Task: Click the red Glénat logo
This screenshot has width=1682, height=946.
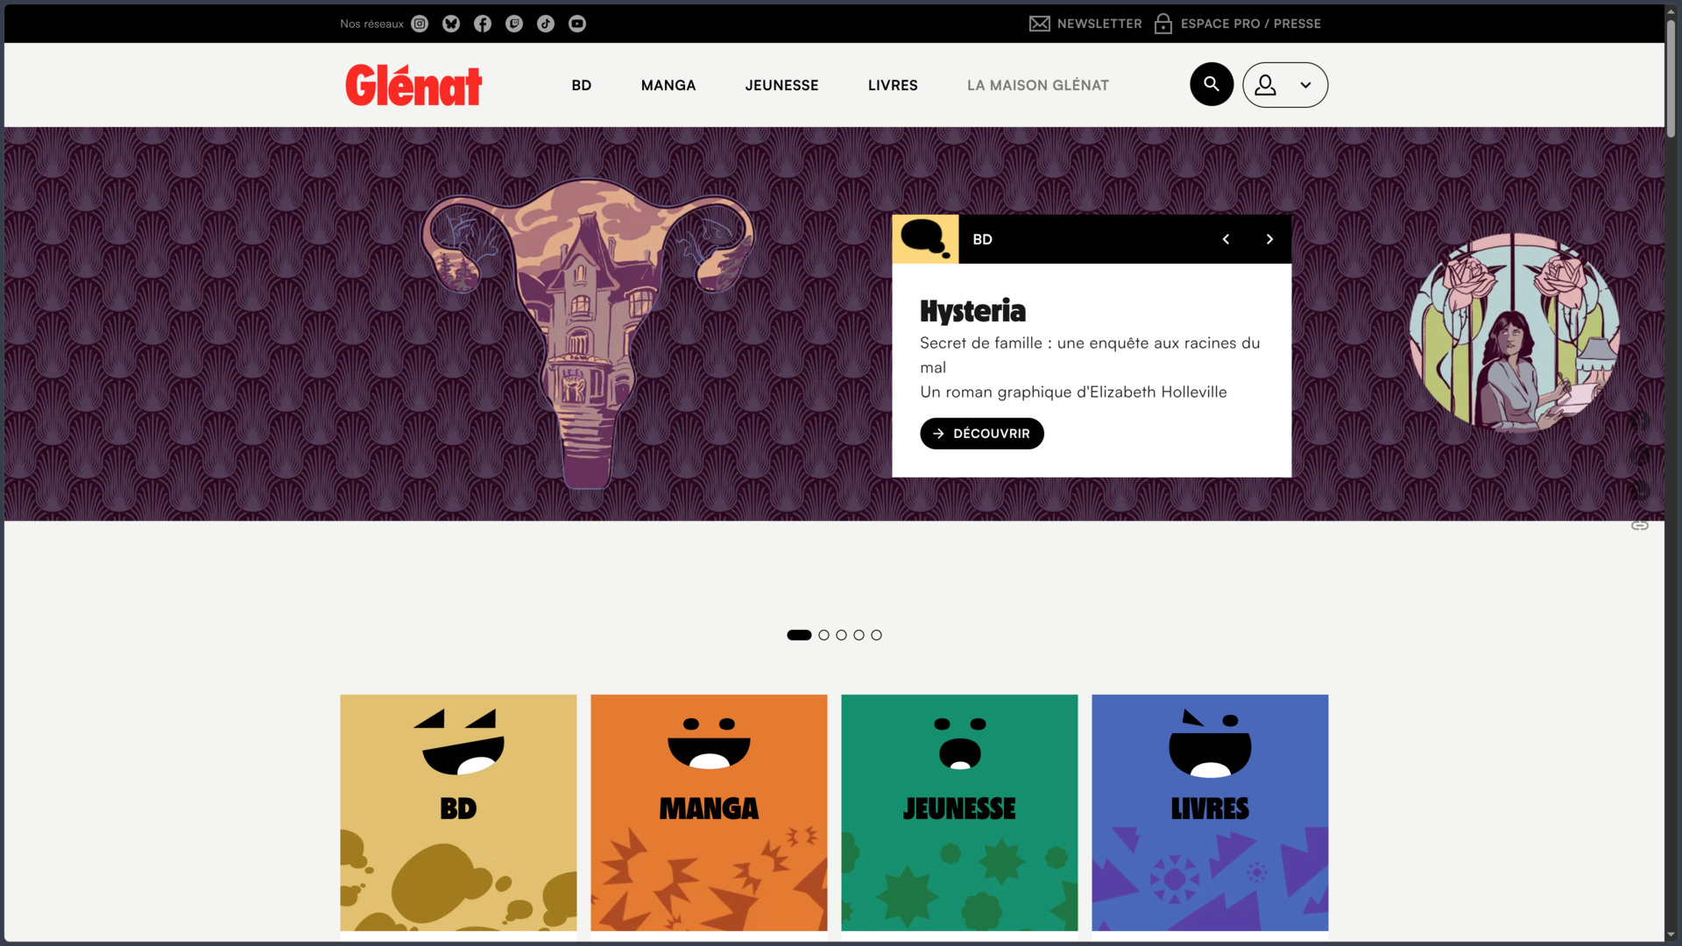Action: click(413, 85)
